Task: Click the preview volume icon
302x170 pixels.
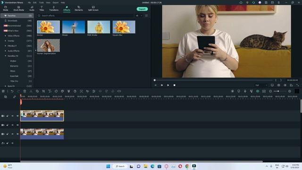Action: pos(285,85)
